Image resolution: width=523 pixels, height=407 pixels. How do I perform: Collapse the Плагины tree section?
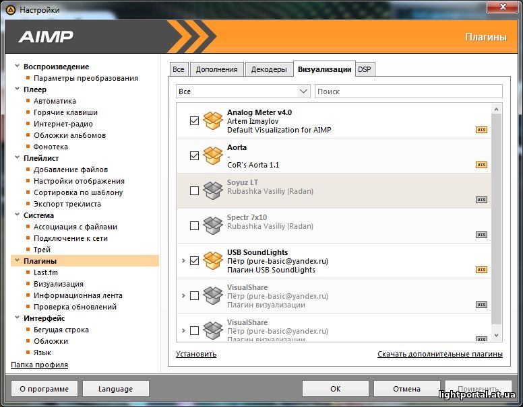[17, 260]
